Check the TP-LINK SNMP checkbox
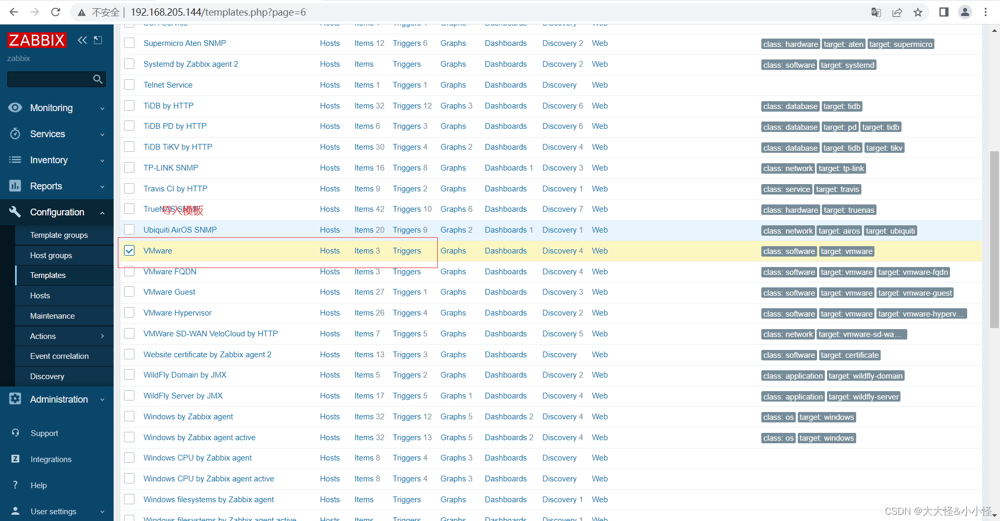The image size is (1000, 521). [129, 167]
